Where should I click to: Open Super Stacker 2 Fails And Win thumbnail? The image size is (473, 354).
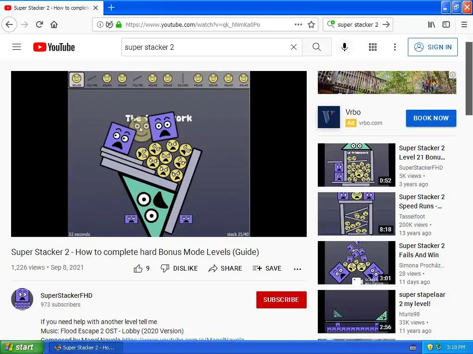coord(356,262)
